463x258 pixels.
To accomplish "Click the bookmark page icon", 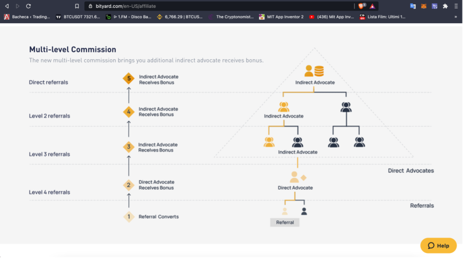I will tap(77, 6).
